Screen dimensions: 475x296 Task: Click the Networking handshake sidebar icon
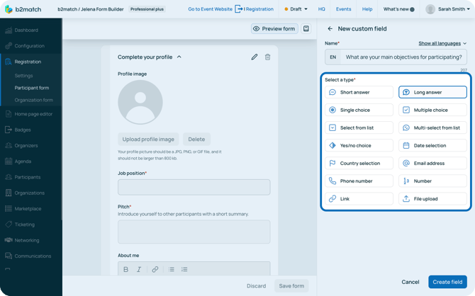(x=9, y=240)
